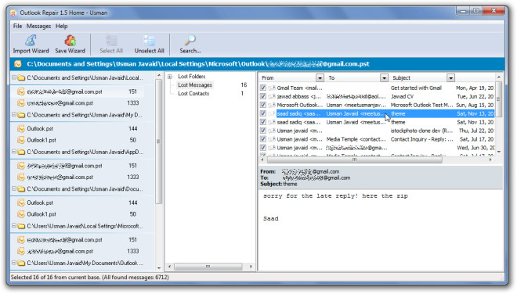This screenshot has height=294, width=517.
Task: Open the Messages menu
Action: [39, 26]
